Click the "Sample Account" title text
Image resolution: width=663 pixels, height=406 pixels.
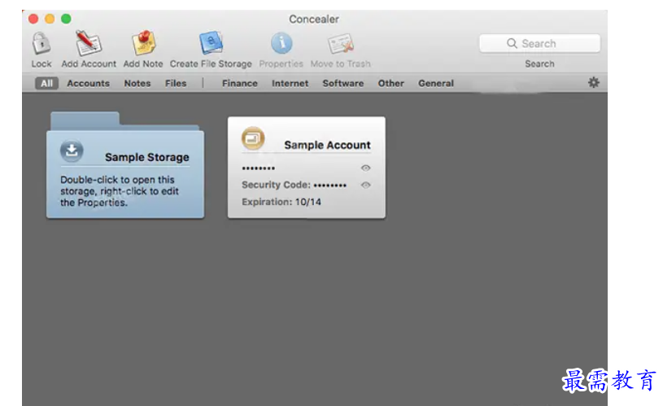coord(327,145)
